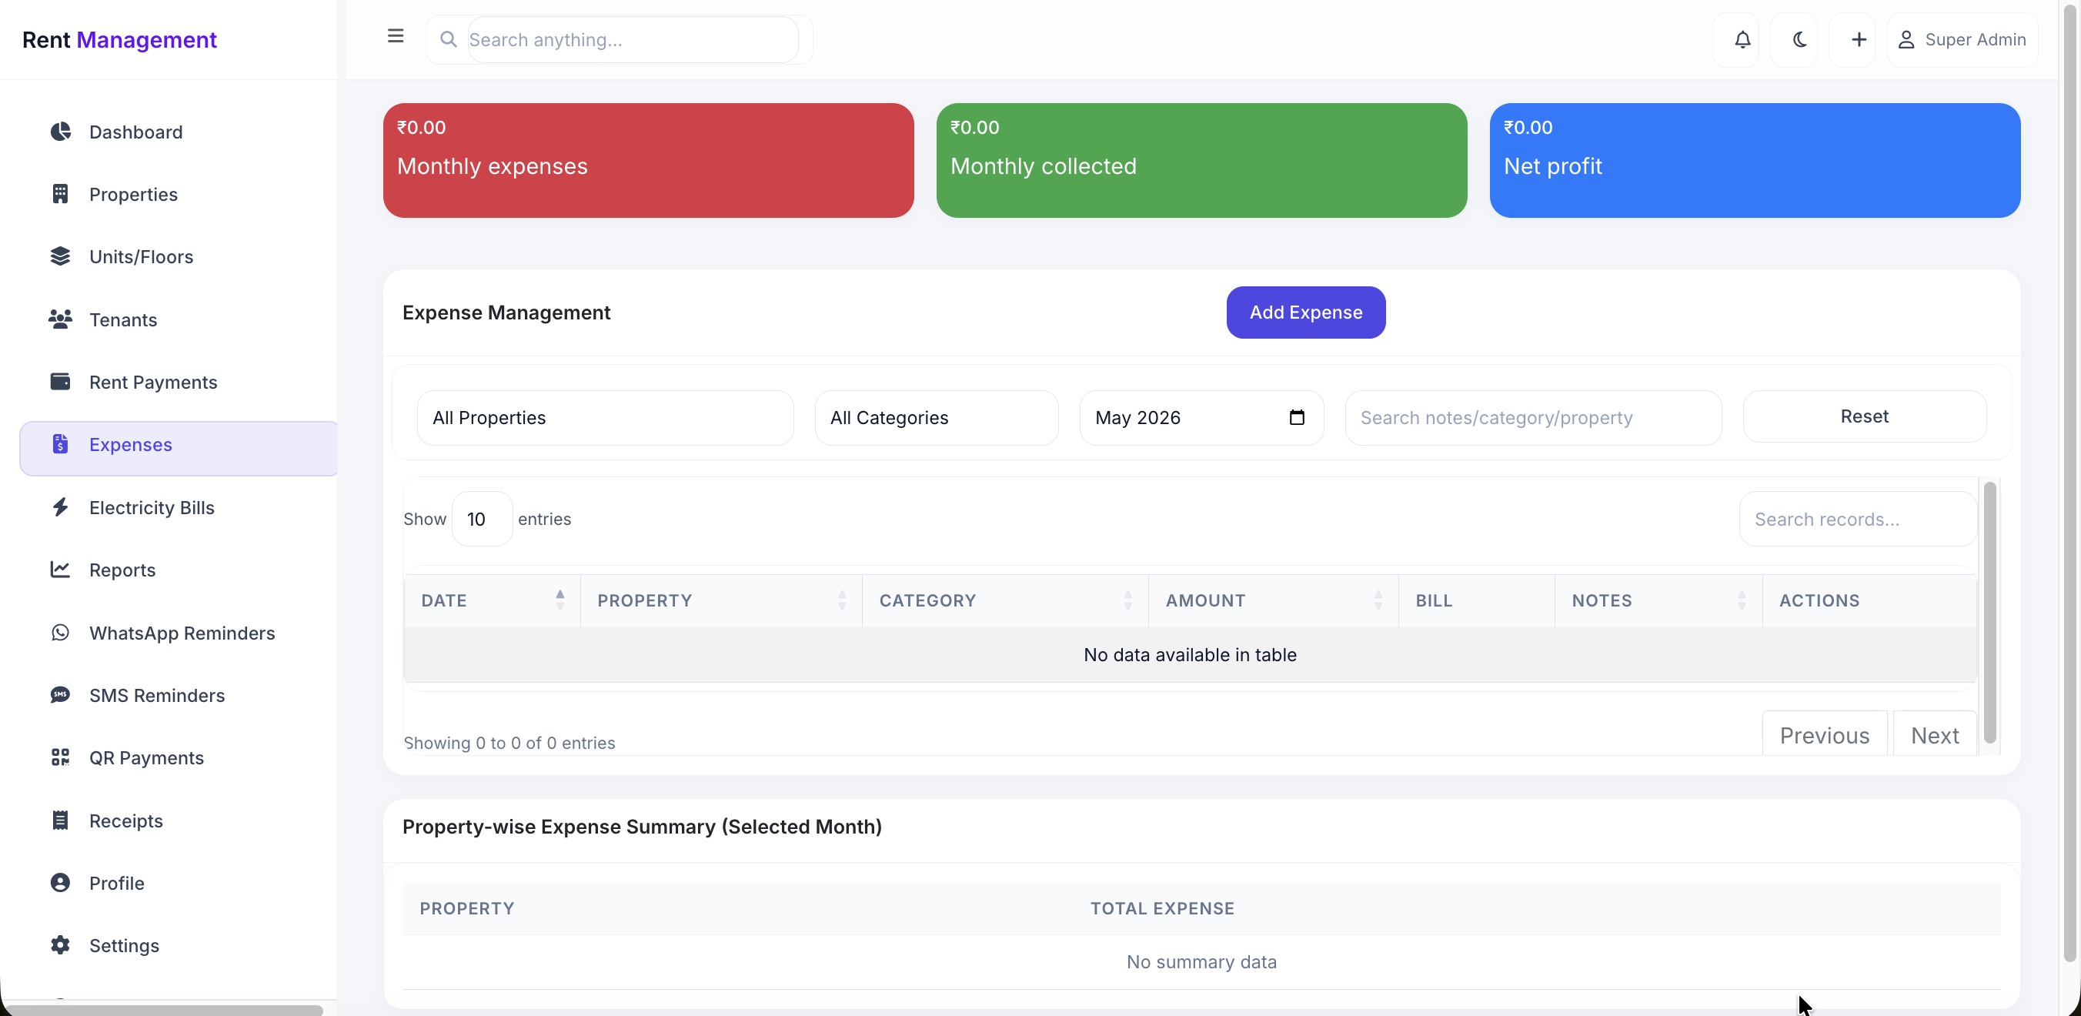
Task: Open the All Categories filter dropdown
Action: pyautogui.click(x=937, y=417)
